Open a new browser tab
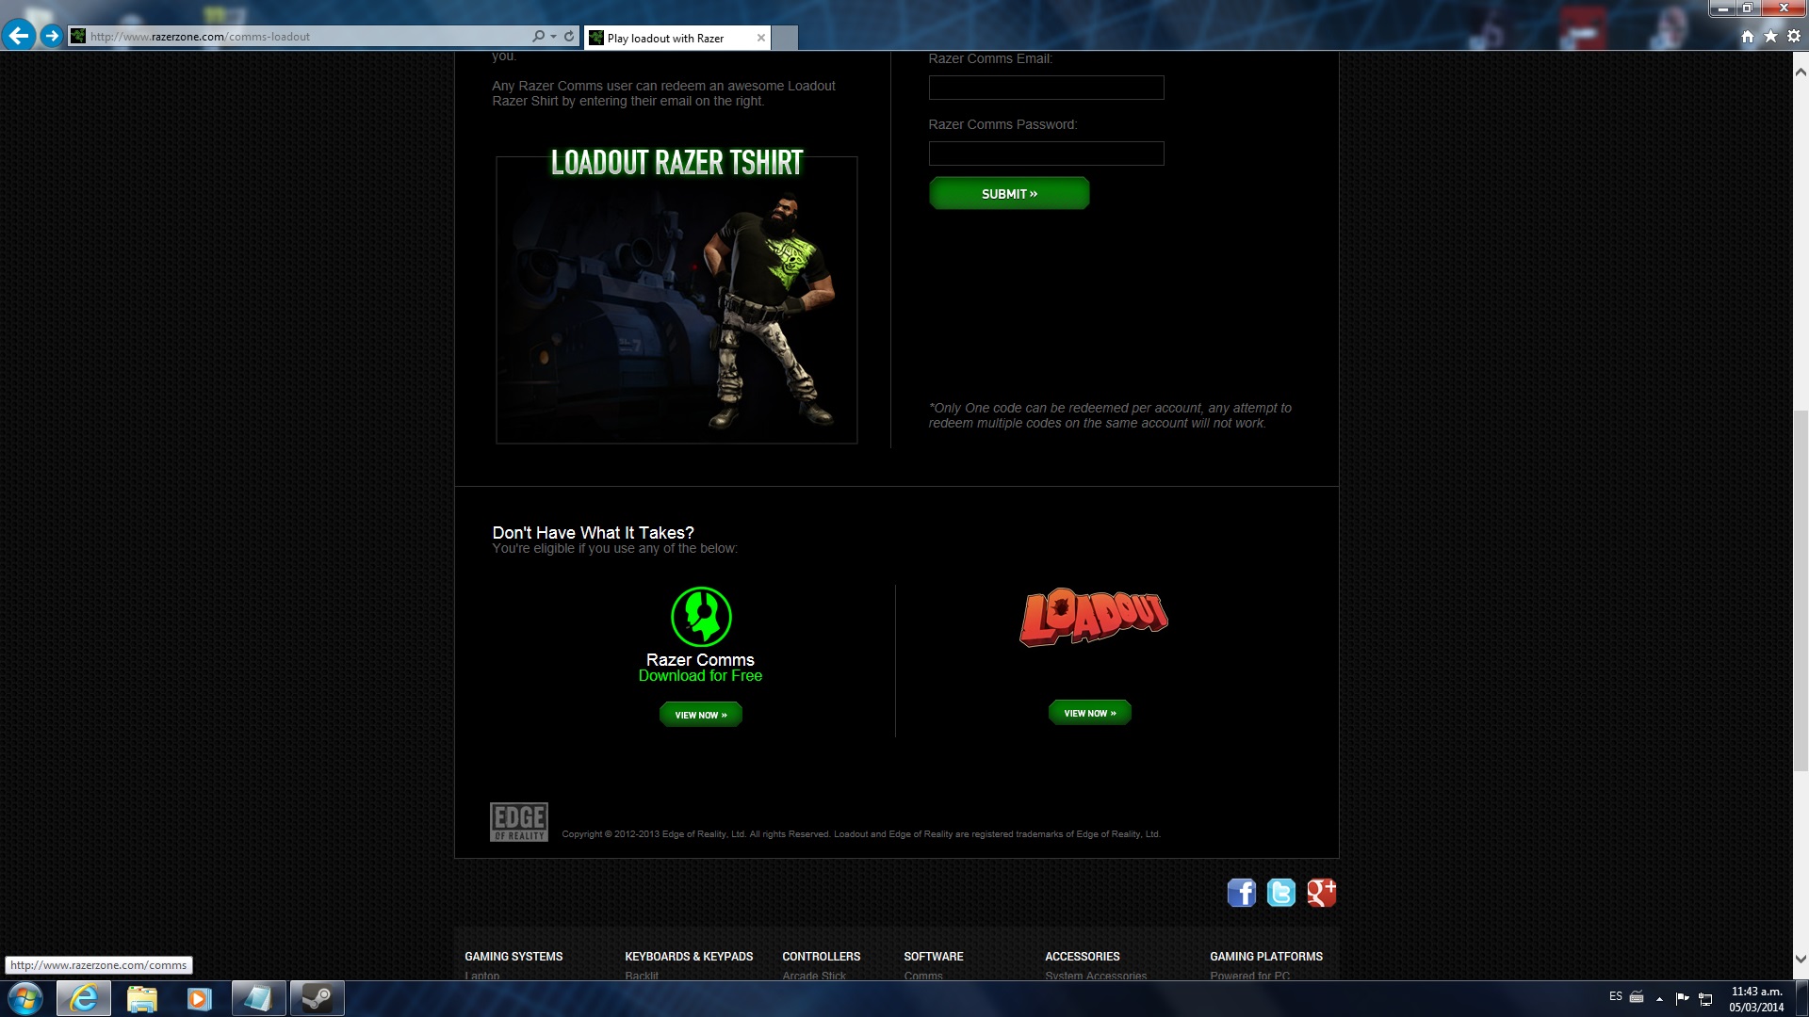This screenshot has width=1809, height=1017. [x=785, y=38]
